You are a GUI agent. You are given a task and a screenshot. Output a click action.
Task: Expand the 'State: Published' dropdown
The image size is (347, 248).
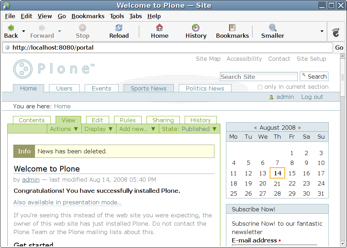point(189,129)
